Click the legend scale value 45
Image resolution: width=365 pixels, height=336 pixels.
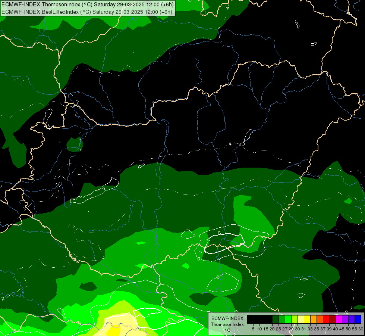[x=342, y=329]
